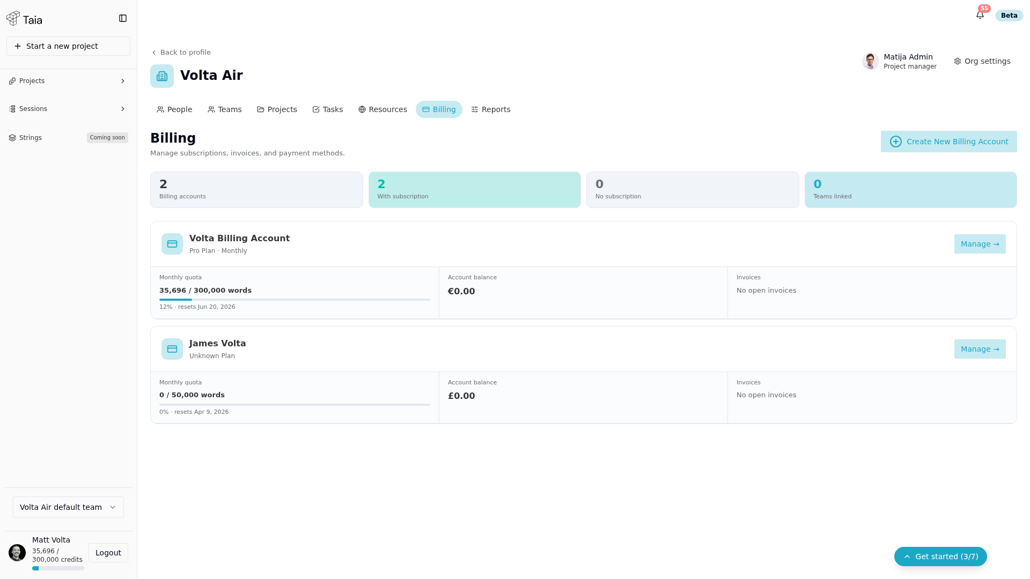The image size is (1030, 579).
Task: Select the No subscription stat card
Action: tap(693, 190)
